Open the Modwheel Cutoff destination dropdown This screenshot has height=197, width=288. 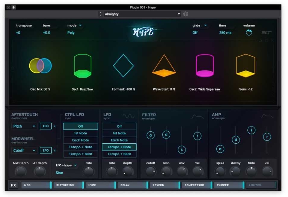[x=24, y=150]
